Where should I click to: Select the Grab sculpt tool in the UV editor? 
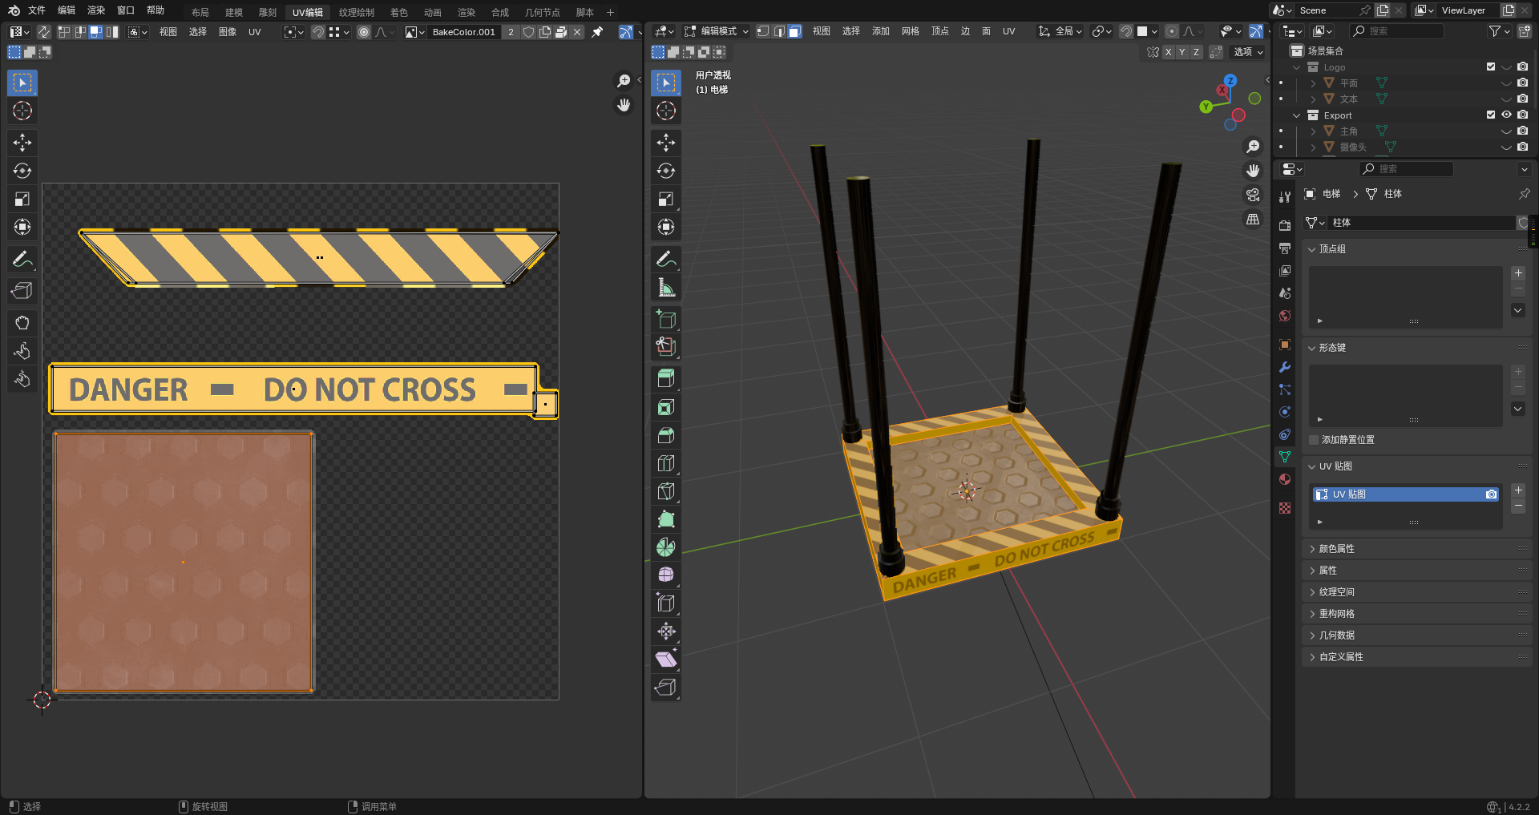pyautogui.click(x=22, y=323)
